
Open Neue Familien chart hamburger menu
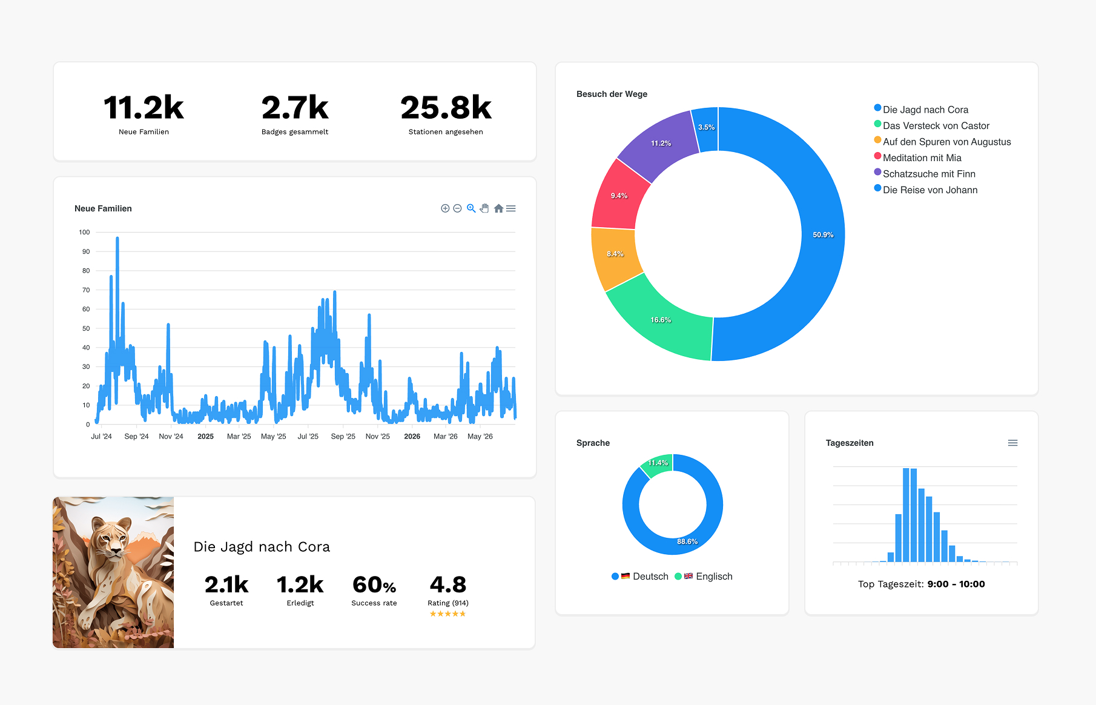511,208
